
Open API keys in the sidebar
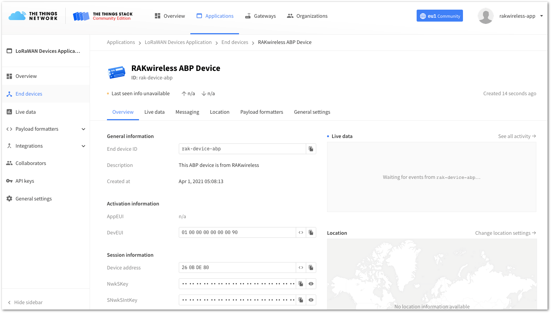46,181
